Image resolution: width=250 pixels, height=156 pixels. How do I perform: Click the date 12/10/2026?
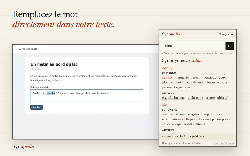pyautogui.click(x=36, y=70)
